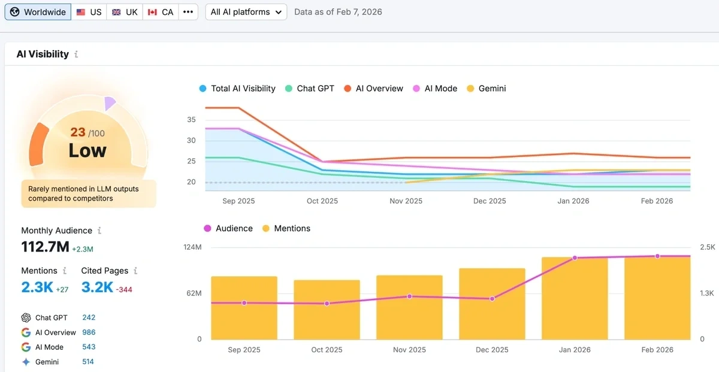Click the Nov 2025 mentions bar
Viewport: 719px width, 372px height.
tap(409, 307)
